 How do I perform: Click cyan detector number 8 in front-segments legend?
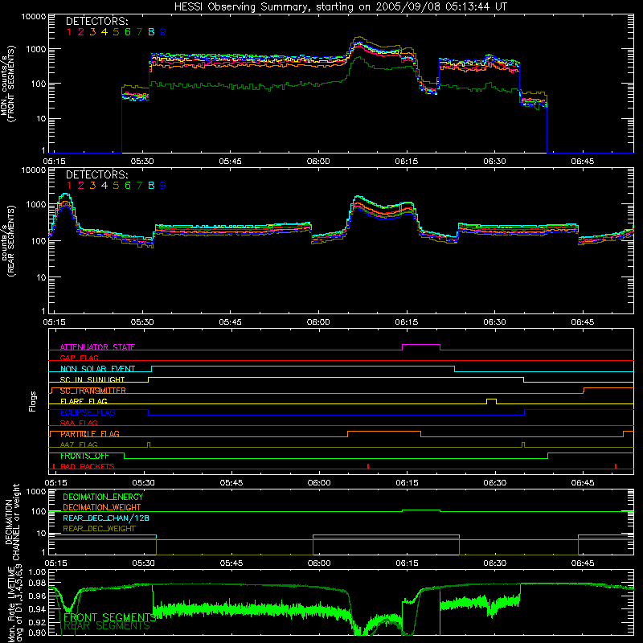coord(151,32)
